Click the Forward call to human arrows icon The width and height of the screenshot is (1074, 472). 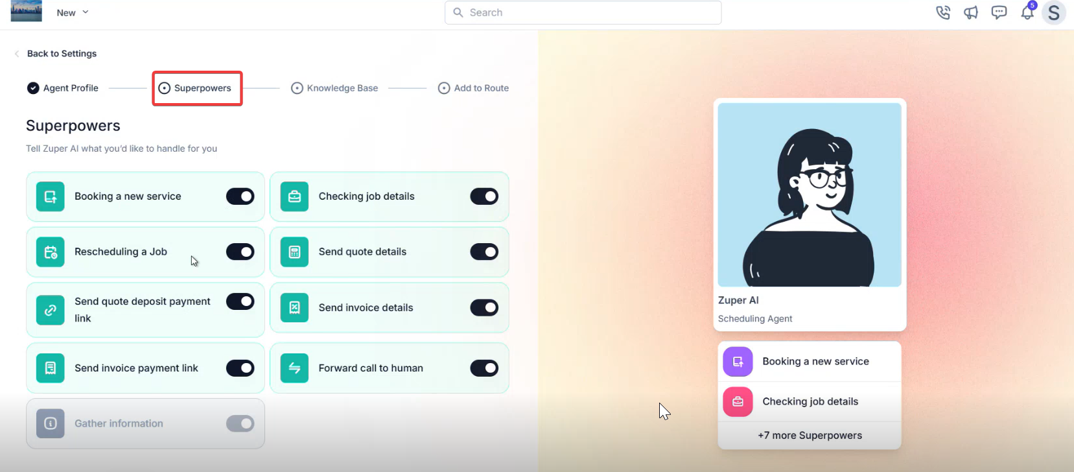(x=294, y=368)
